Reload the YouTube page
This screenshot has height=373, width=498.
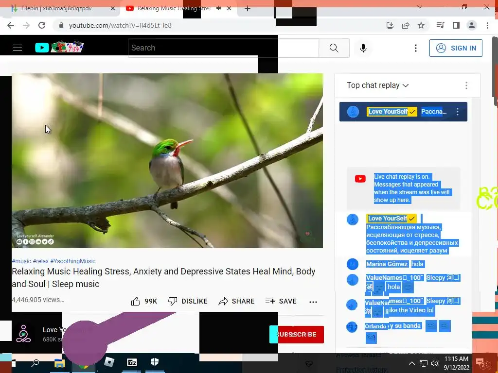42,25
